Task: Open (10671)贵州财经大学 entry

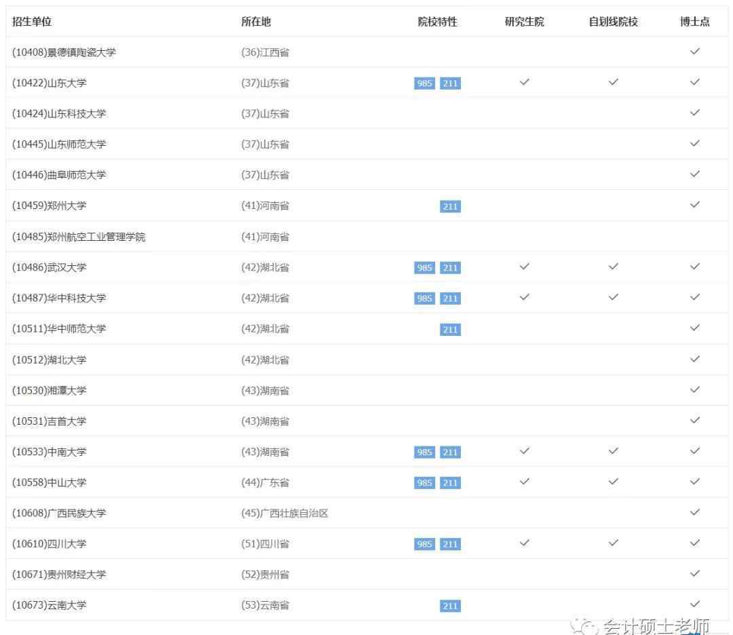Action: tap(59, 574)
